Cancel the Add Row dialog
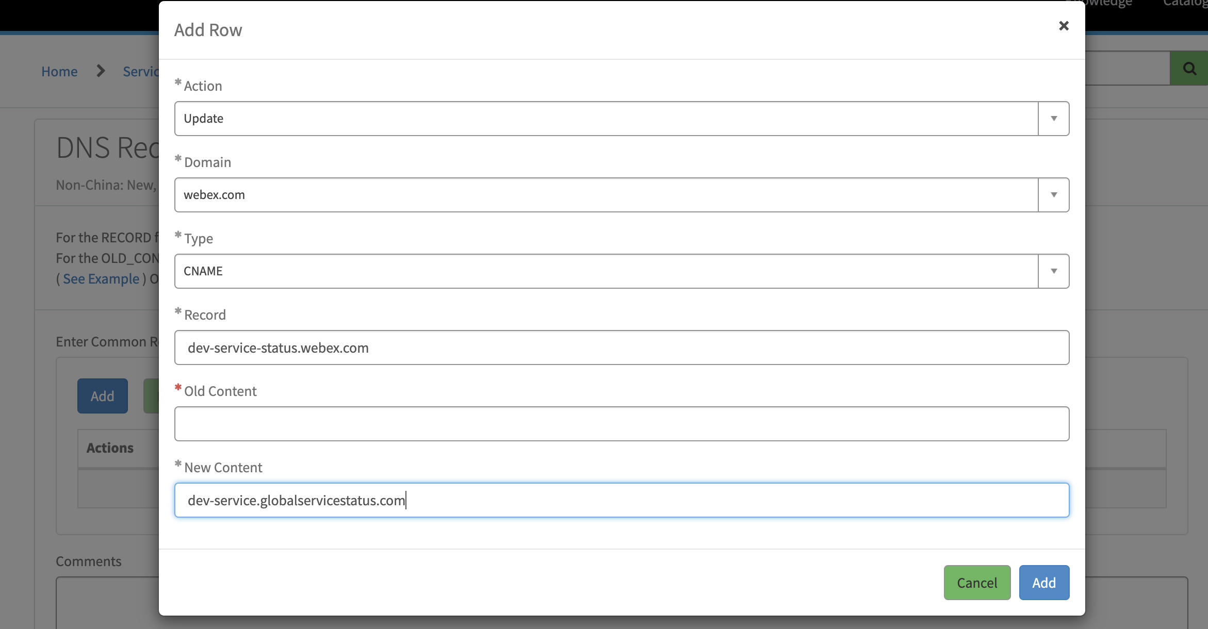Viewport: 1208px width, 629px height. [977, 583]
